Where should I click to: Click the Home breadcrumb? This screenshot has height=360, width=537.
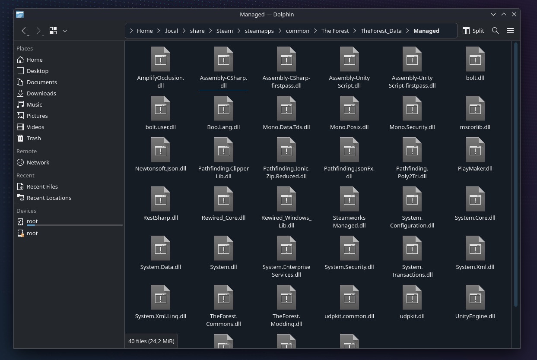click(145, 31)
